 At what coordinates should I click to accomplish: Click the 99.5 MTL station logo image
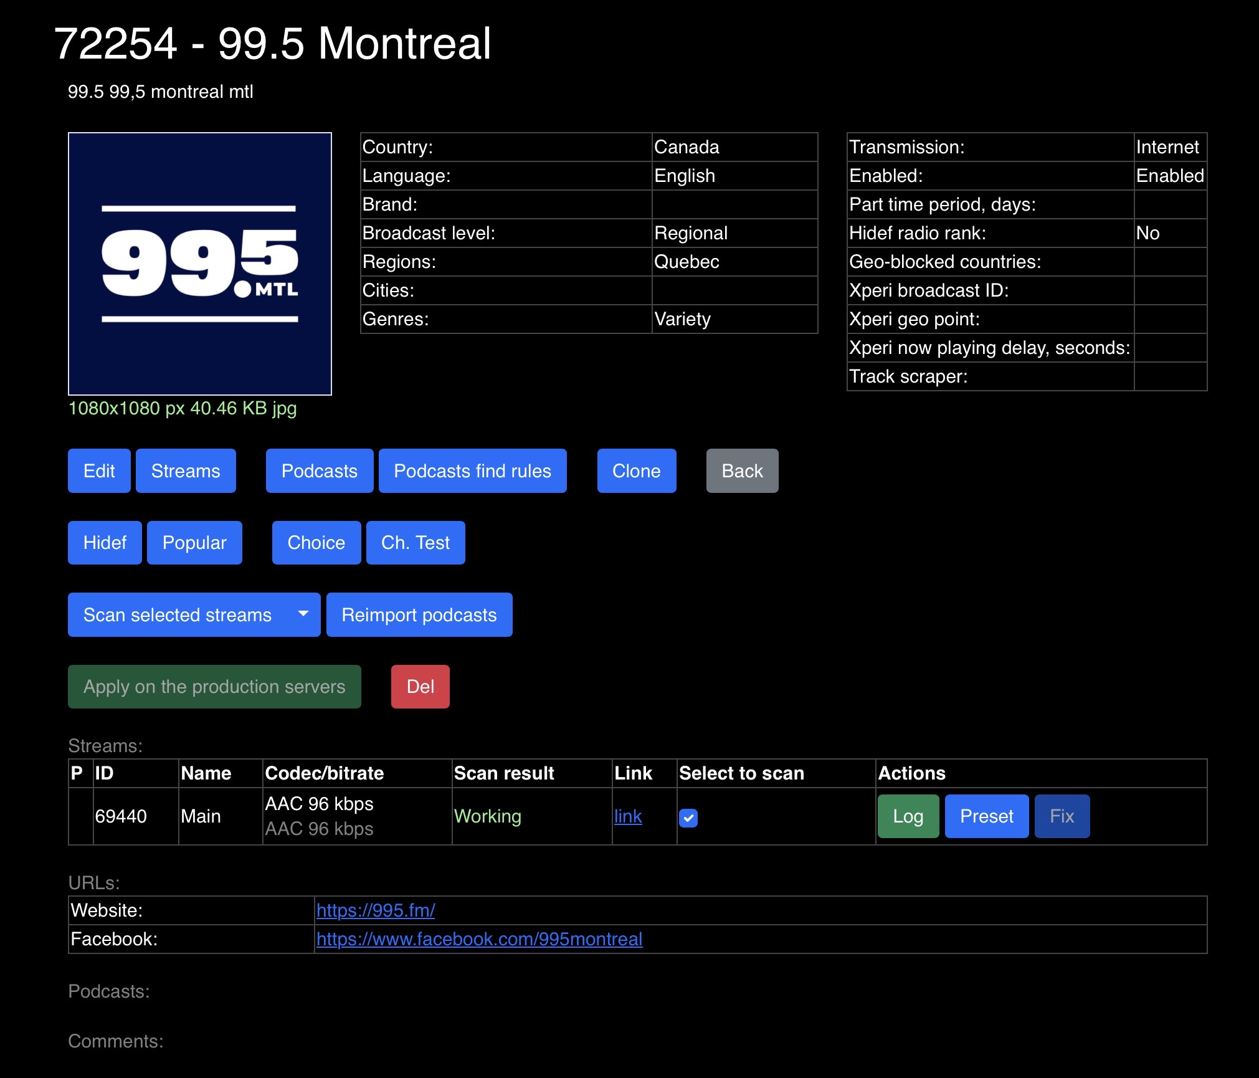[x=199, y=264]
